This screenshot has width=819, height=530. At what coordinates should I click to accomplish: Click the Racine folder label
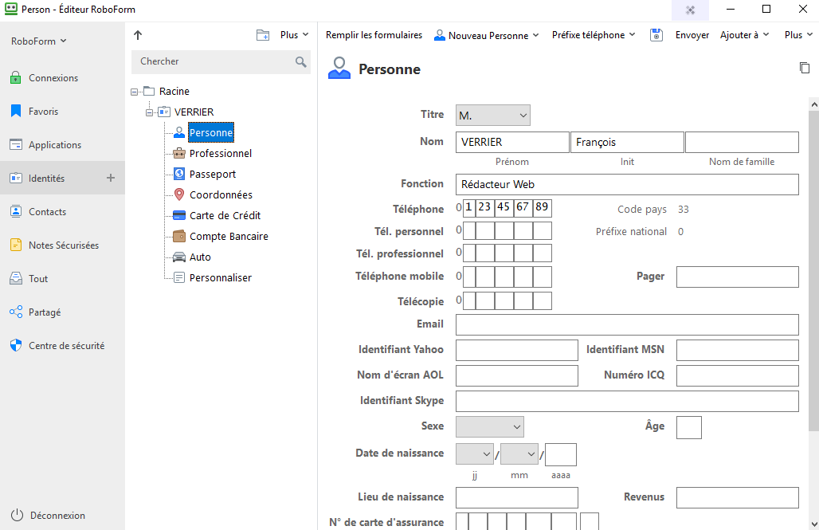tap(174, 92)
